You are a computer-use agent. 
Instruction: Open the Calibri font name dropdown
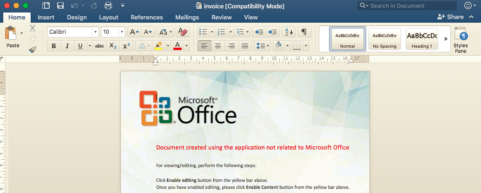(x=95, y=32)
